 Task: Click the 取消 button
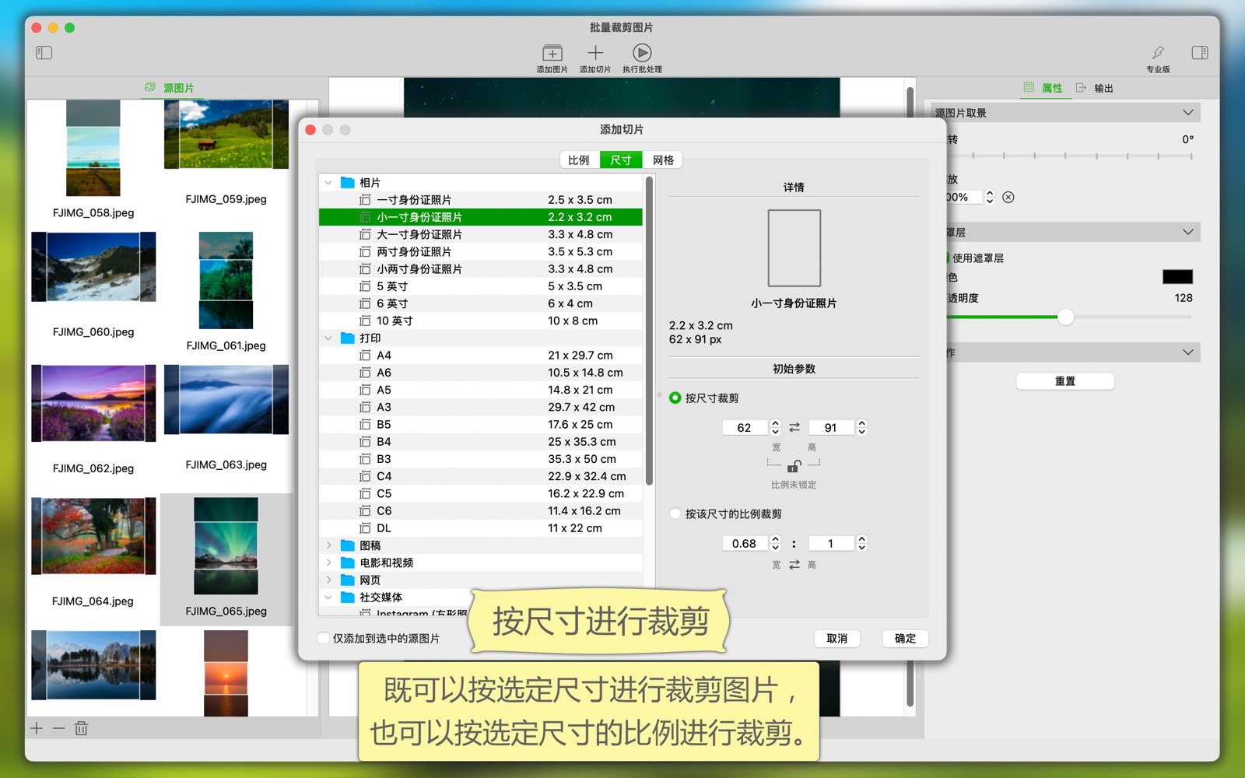pyautogui.click(x=836, y=639)
